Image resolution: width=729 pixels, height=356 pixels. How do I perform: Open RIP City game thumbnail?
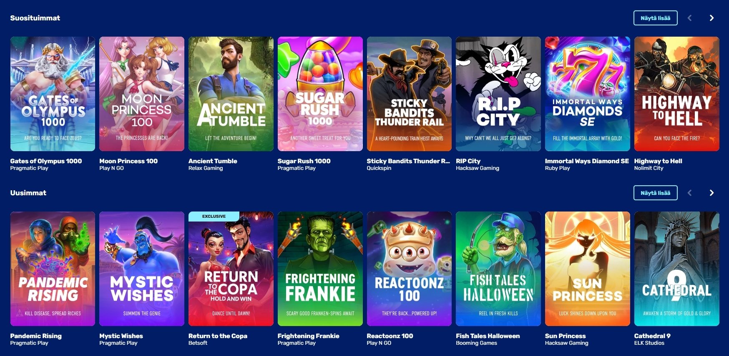[x=498, y=94]
